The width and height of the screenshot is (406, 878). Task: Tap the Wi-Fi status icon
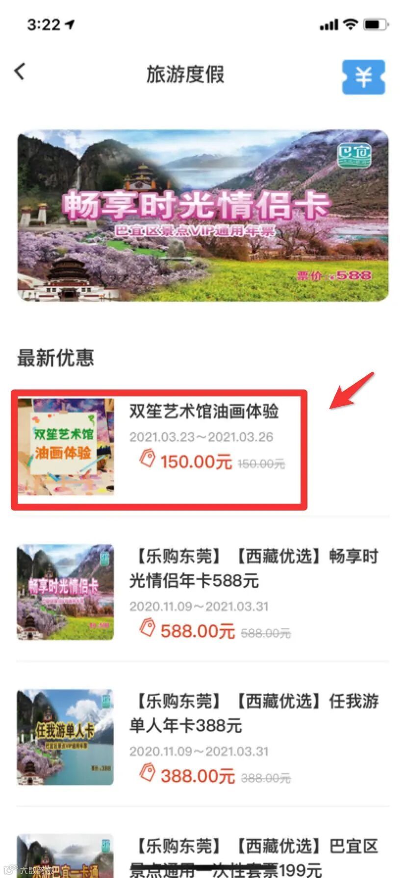pos(350,24)
